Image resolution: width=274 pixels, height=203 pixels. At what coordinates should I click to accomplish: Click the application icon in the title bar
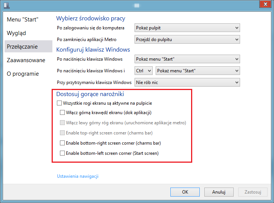coord(7,6)
